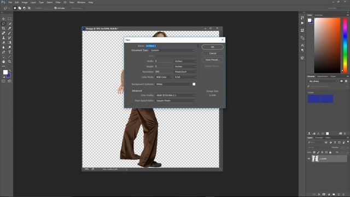Select the Path Selection tool

click(3, 57)
